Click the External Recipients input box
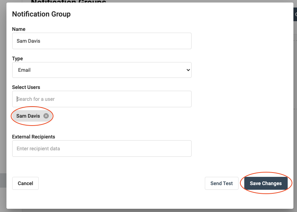This screenshot has width=297, height=212. click(102, 149)
